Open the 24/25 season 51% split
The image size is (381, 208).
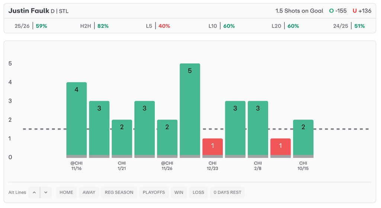point(349,26)
